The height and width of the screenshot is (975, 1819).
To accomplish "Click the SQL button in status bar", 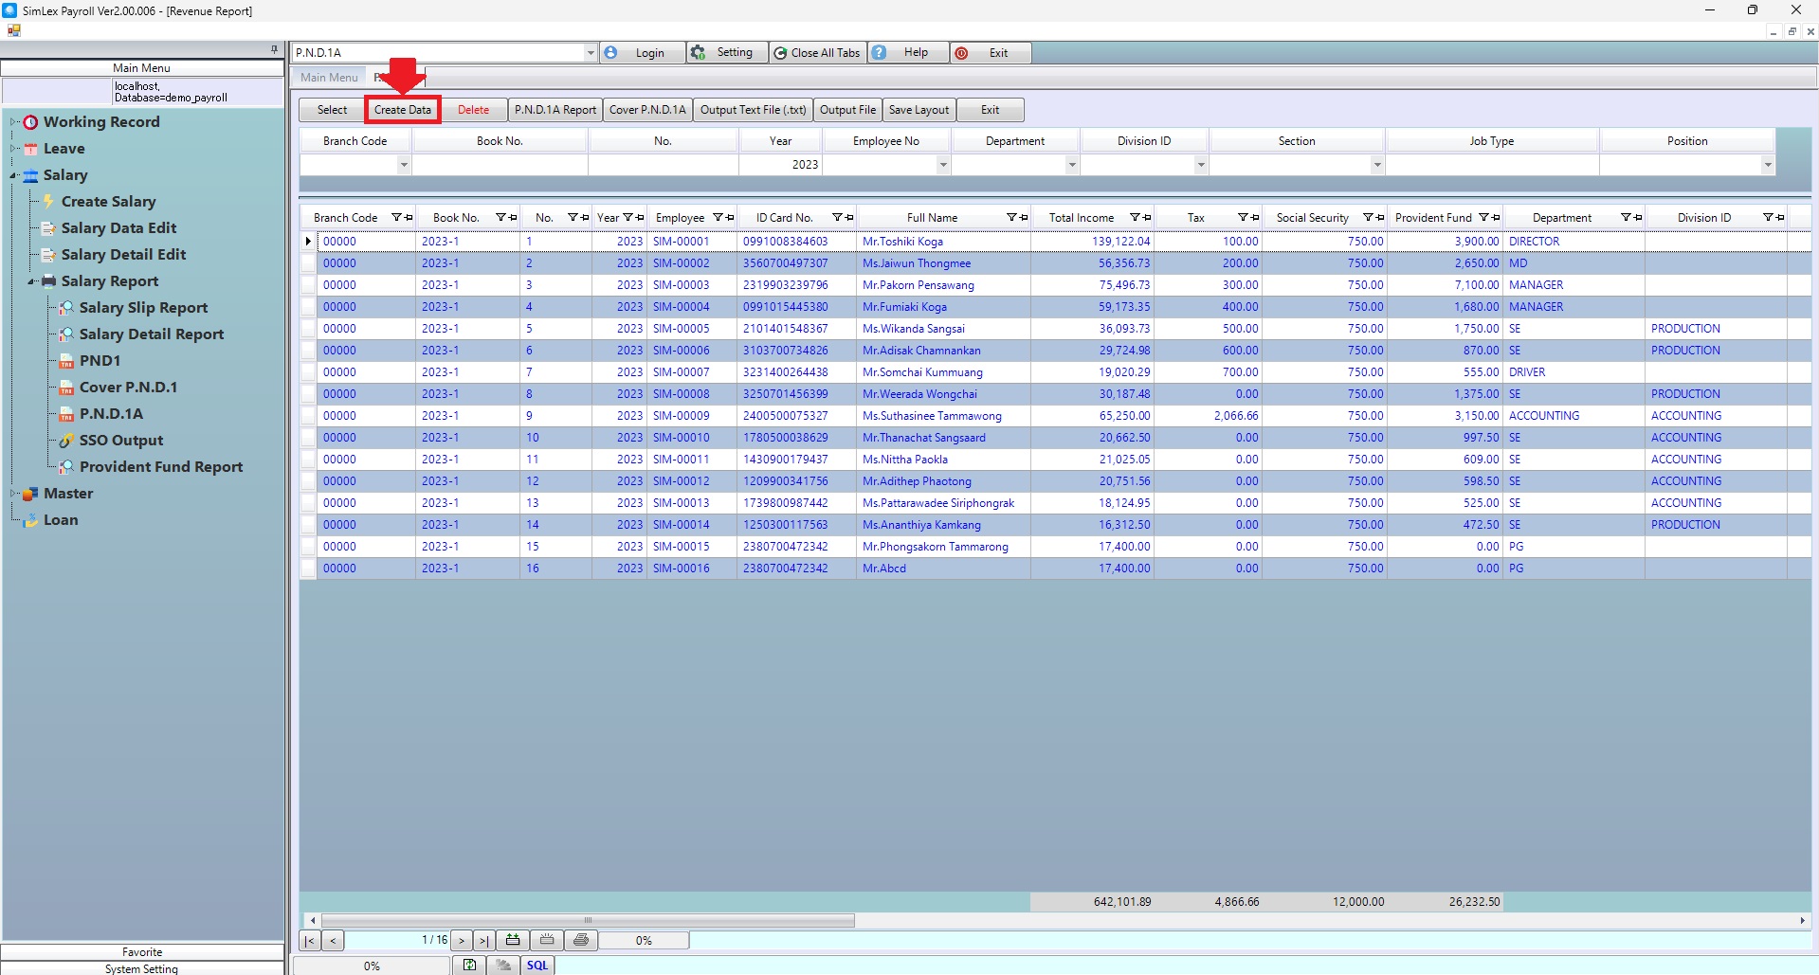I will coord(537,966).
